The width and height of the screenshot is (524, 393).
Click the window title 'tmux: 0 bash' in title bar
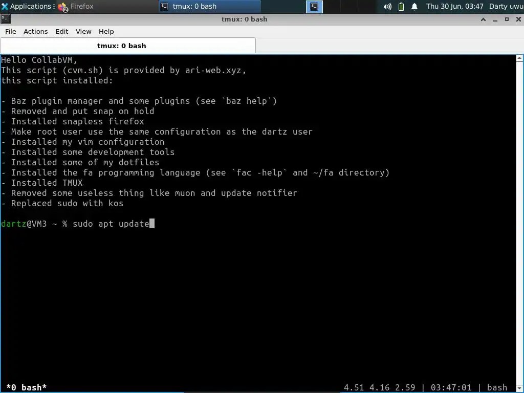coord(244,19)
